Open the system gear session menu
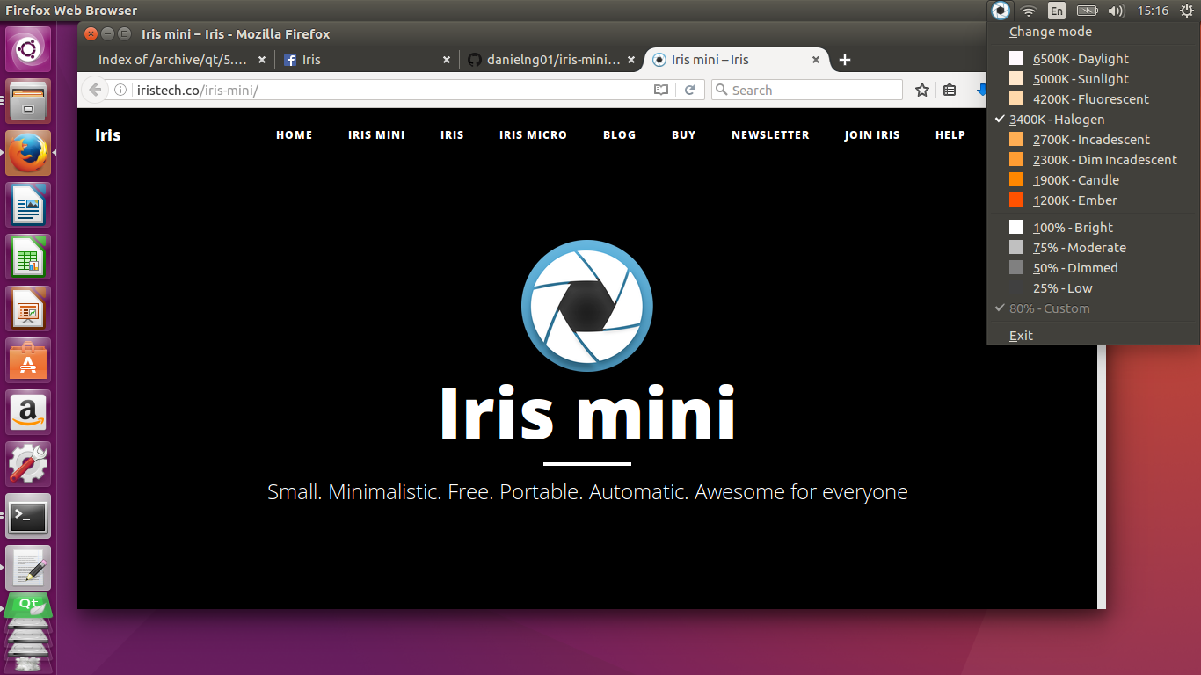This screenshot has height=675, width=1201. 1186,11
